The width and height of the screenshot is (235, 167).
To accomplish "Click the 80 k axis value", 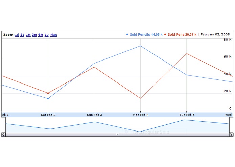I will click(228, 40).
